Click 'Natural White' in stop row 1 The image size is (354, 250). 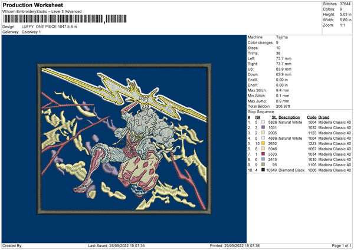(290, 122)
